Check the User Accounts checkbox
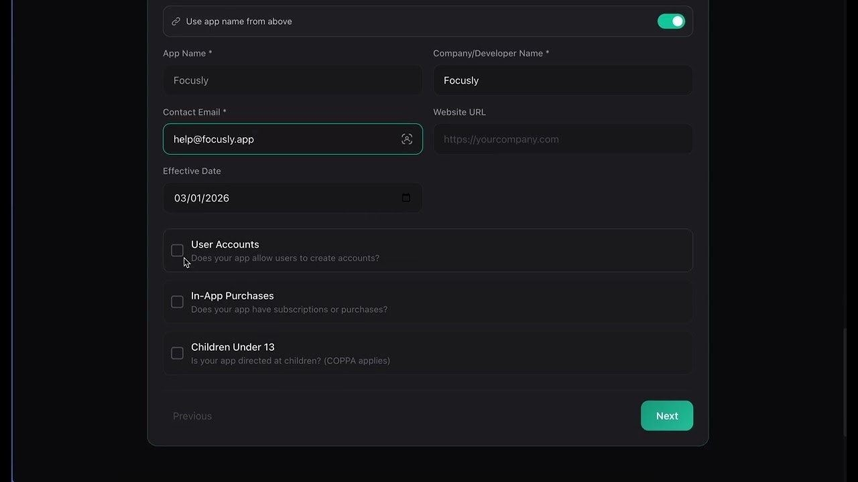This screenshot has width=858, height=482. [x=177, y=250]
